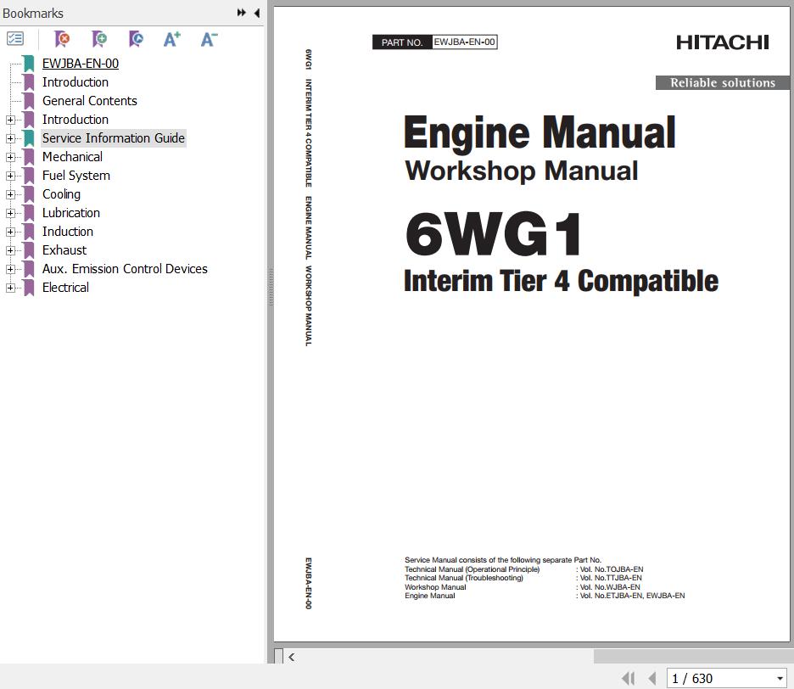
Task: Open the page number dropdown
Action: click(x=780, y=679)
